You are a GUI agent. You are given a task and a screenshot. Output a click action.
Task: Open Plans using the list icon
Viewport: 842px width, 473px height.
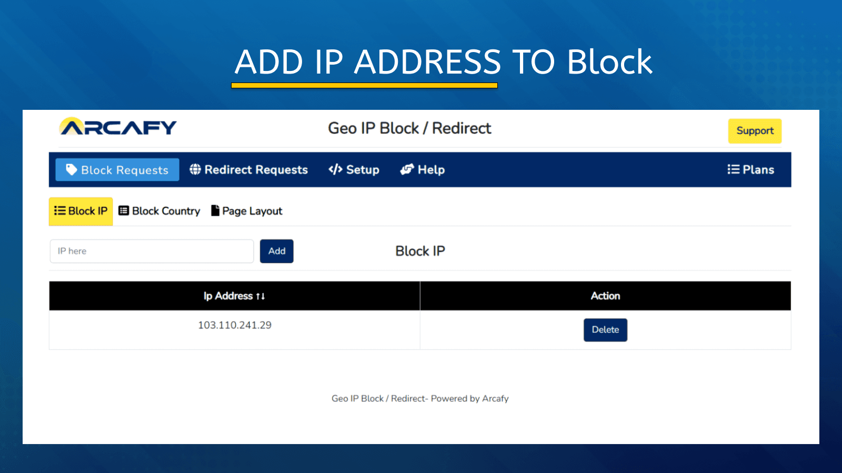pyautogui.click(x=733, y=169)
